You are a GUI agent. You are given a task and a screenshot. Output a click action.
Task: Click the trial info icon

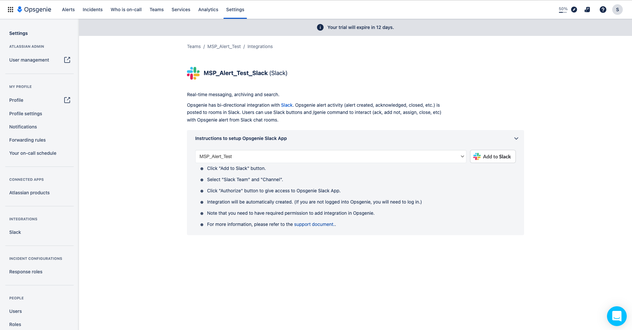320,27
